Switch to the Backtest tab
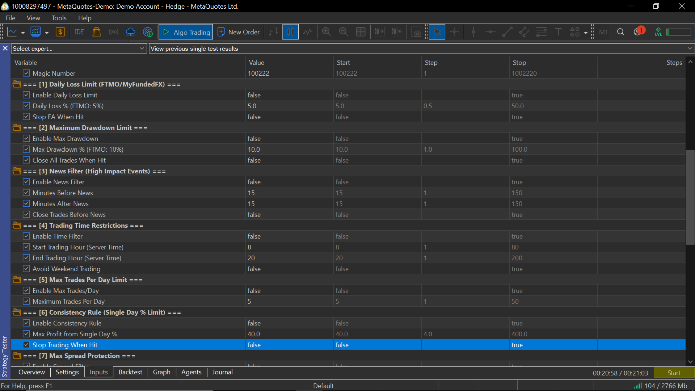Screen dimensions: 695x391 click(x=130, y=372)
